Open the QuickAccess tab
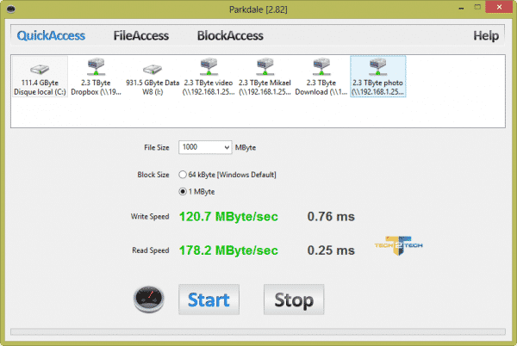517x346 pixels. coord(51,35)
